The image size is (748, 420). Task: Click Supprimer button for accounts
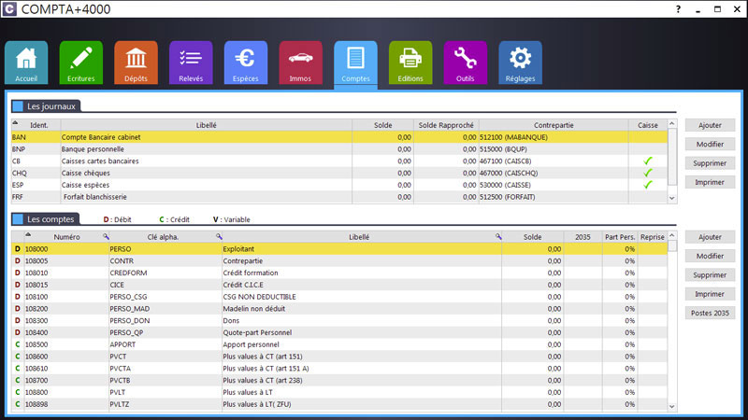pos(710,275)
